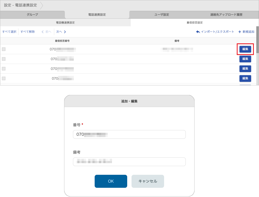This screenshot has height=197, width=259.
Task: Click 編集 button in the third row
Action: click(x=245, y=69)
